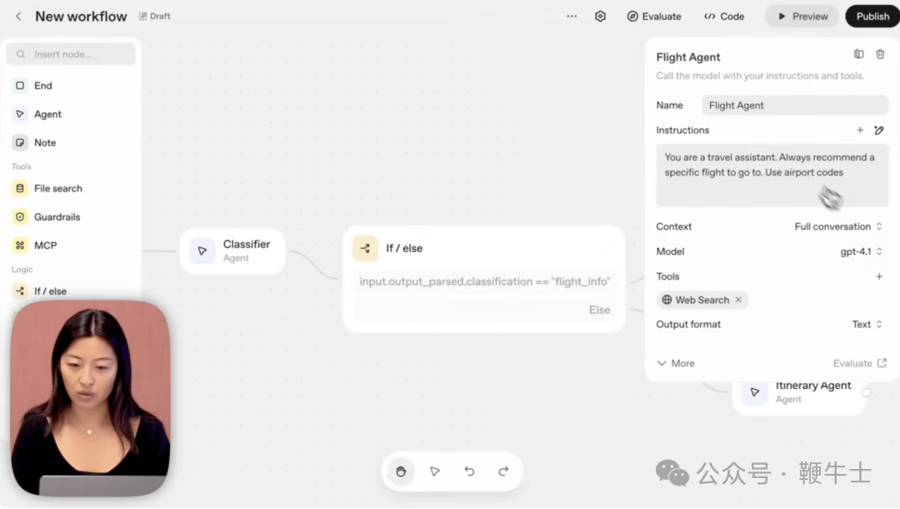900x509 pixels.
Task: Switch to the Code view
Action: pos(724,17)
